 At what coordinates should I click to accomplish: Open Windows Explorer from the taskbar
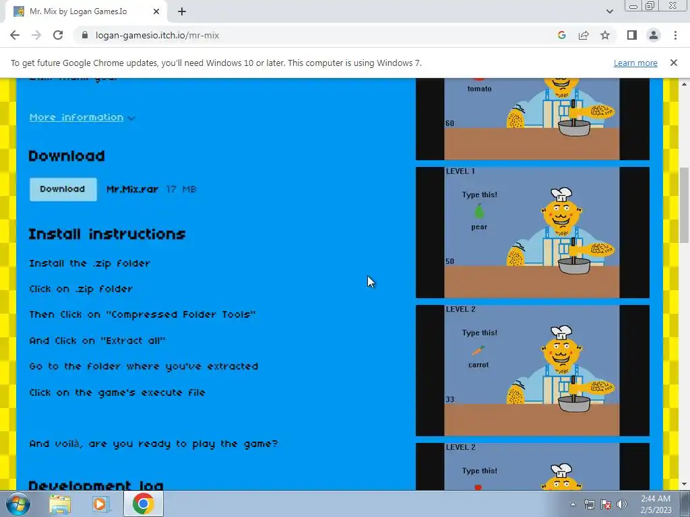60,504
